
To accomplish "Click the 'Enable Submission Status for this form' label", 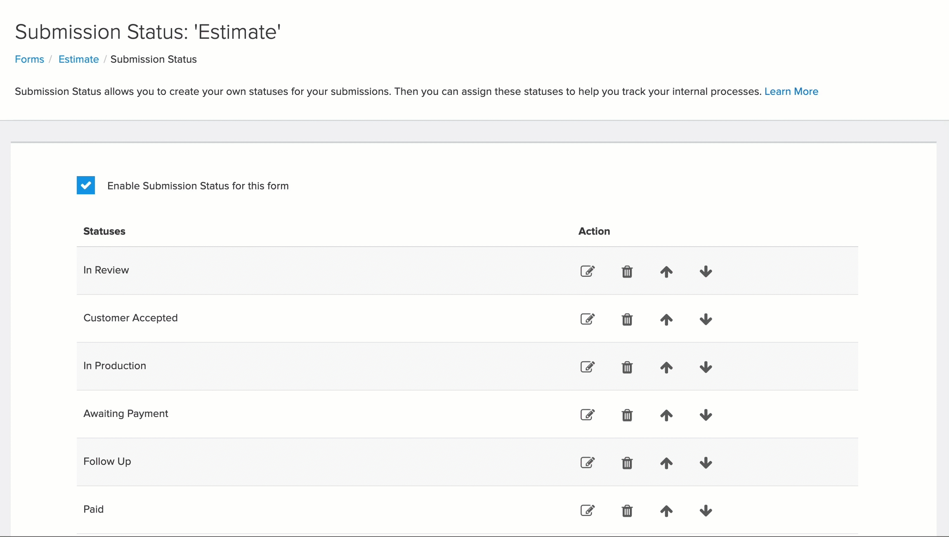I will point(198,186).
